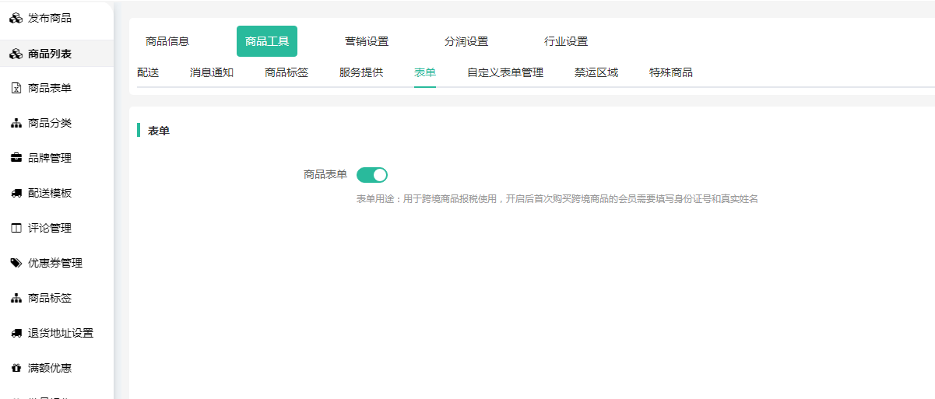Click the 品牌管理 briefcase icon
This screenshot has height=399, width=935.
click(16, 159)
